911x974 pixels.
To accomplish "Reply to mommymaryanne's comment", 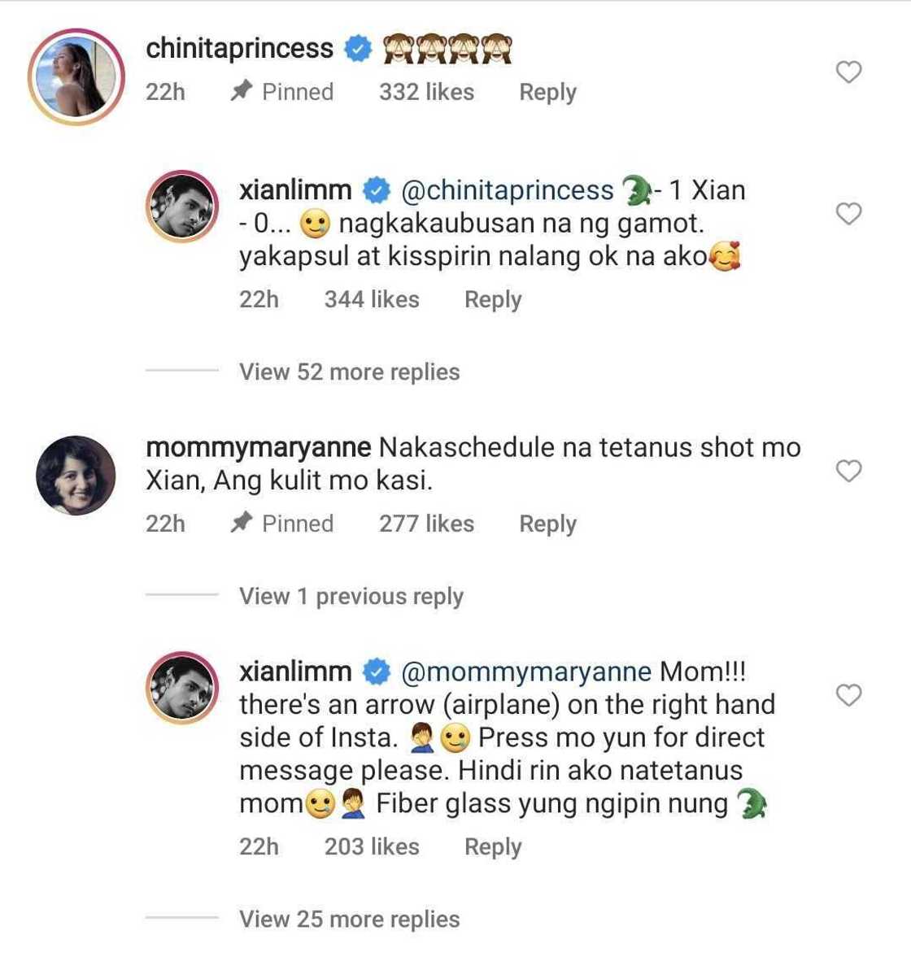I will tap(547, 524).
